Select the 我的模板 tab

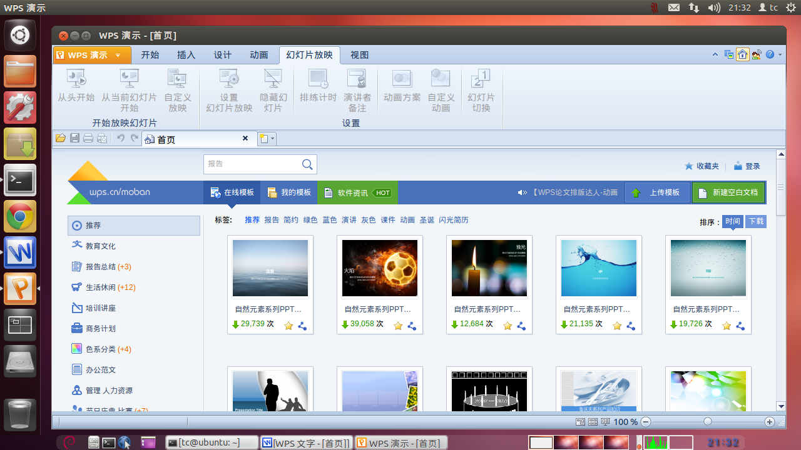point(289,192)
